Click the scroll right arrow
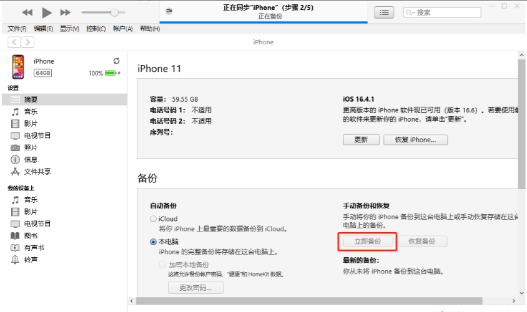Screen dimensions: 527x312 [513, 301]
